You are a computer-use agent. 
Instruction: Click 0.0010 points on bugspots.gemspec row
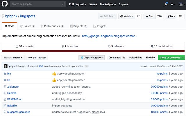pyautogui.click(x=159, y=112)
